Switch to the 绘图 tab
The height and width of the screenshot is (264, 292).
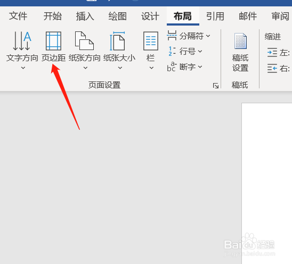point(118,16)
